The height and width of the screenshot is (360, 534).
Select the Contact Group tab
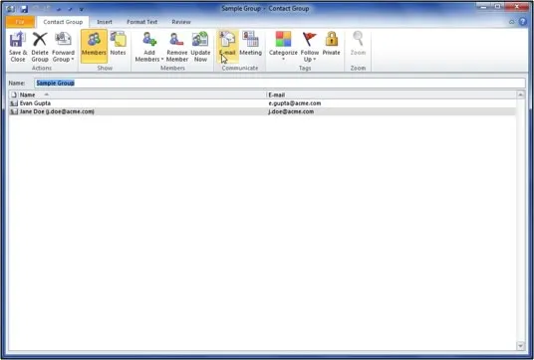coord(63,22)
